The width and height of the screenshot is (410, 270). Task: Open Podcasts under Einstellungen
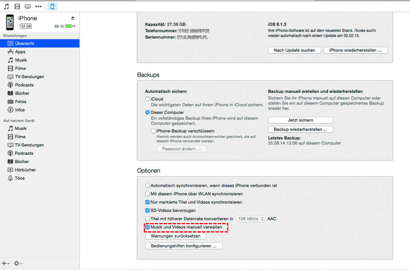click(x=24, y=85)
